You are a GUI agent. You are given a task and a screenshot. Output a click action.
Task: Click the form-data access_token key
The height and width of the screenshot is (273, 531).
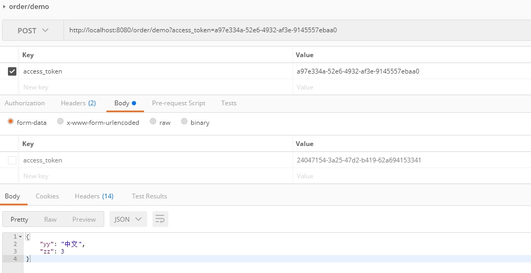[x=43, y=160]
